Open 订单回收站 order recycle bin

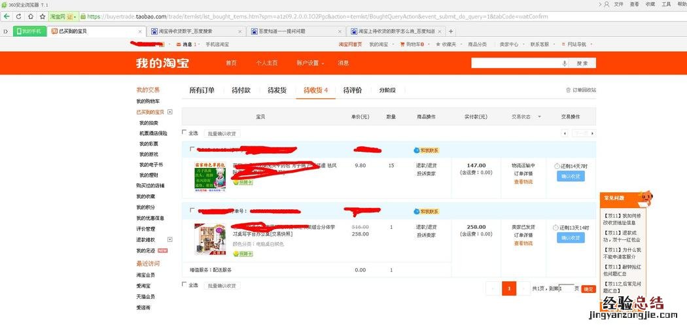pos(581,90)
